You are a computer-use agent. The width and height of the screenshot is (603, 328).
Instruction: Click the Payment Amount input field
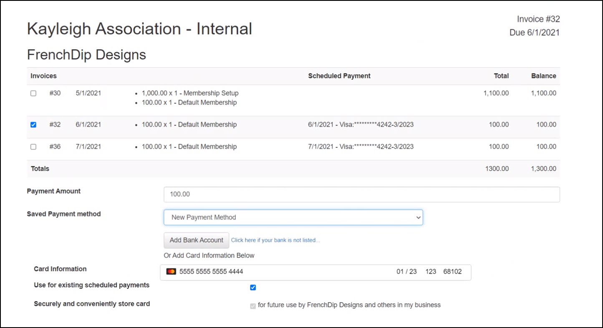click(361, 194)
